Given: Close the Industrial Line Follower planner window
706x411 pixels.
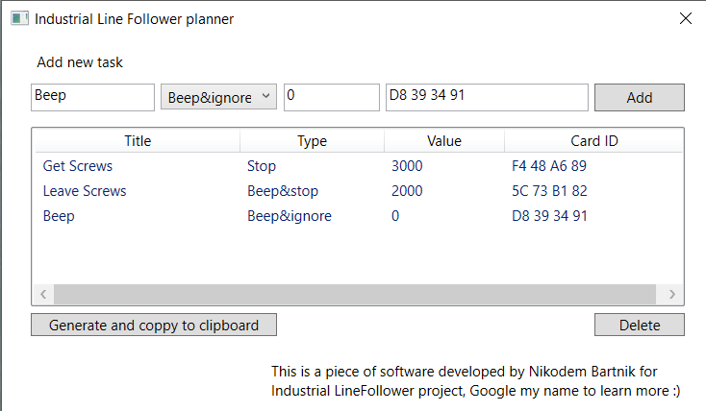Looking at the screenshot, I should (685, 18).
